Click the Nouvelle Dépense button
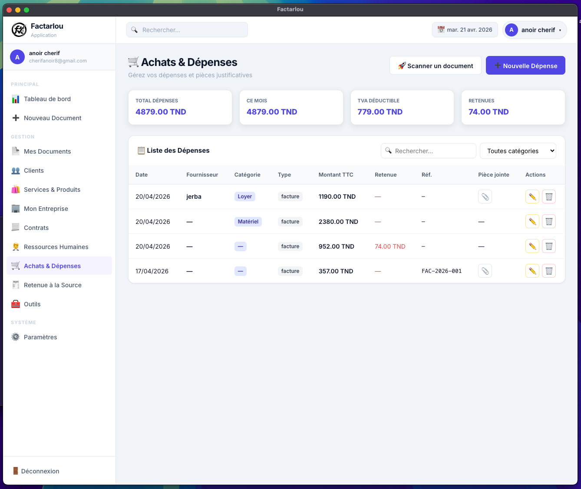The image size is (581, 489). [525, 66]
